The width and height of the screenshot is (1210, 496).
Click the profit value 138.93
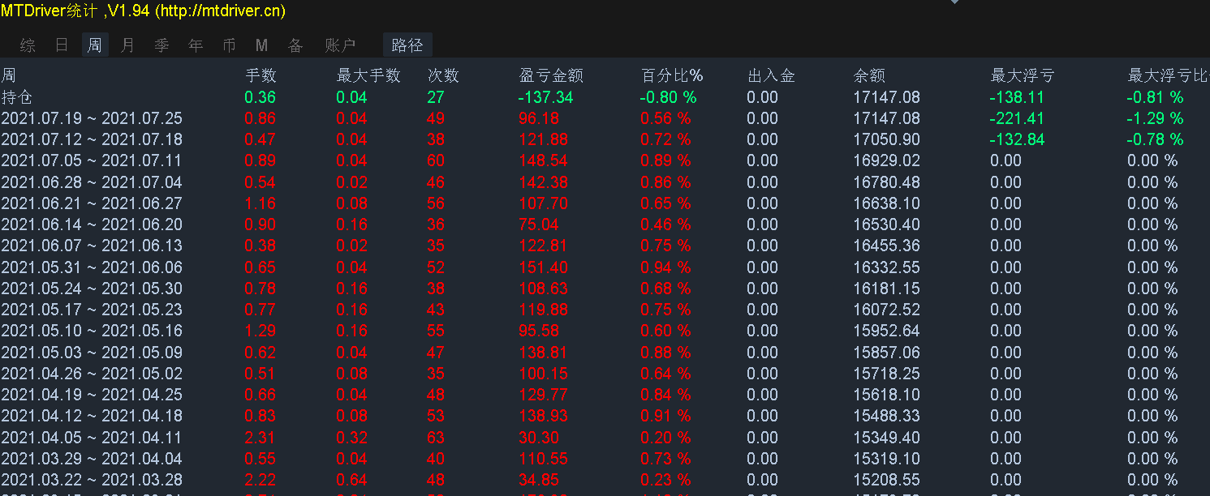[x=543, y=416]
